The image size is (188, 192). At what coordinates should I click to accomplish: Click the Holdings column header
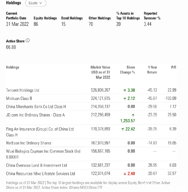(x=13, y=67)
